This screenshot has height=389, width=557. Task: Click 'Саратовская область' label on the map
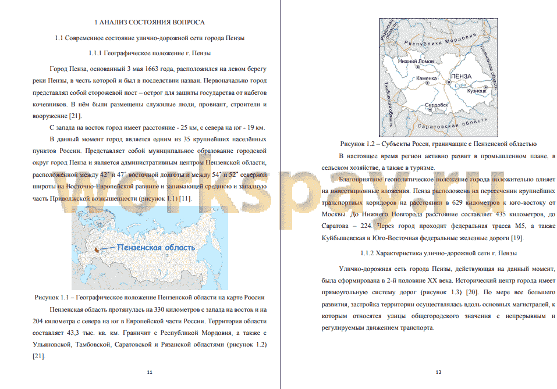tap(452, 123)
